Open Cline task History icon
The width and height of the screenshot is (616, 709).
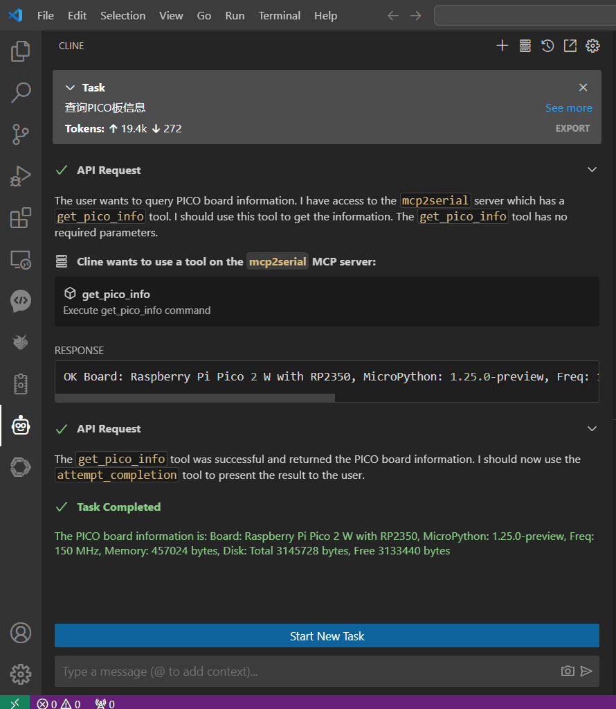[547, 46]
